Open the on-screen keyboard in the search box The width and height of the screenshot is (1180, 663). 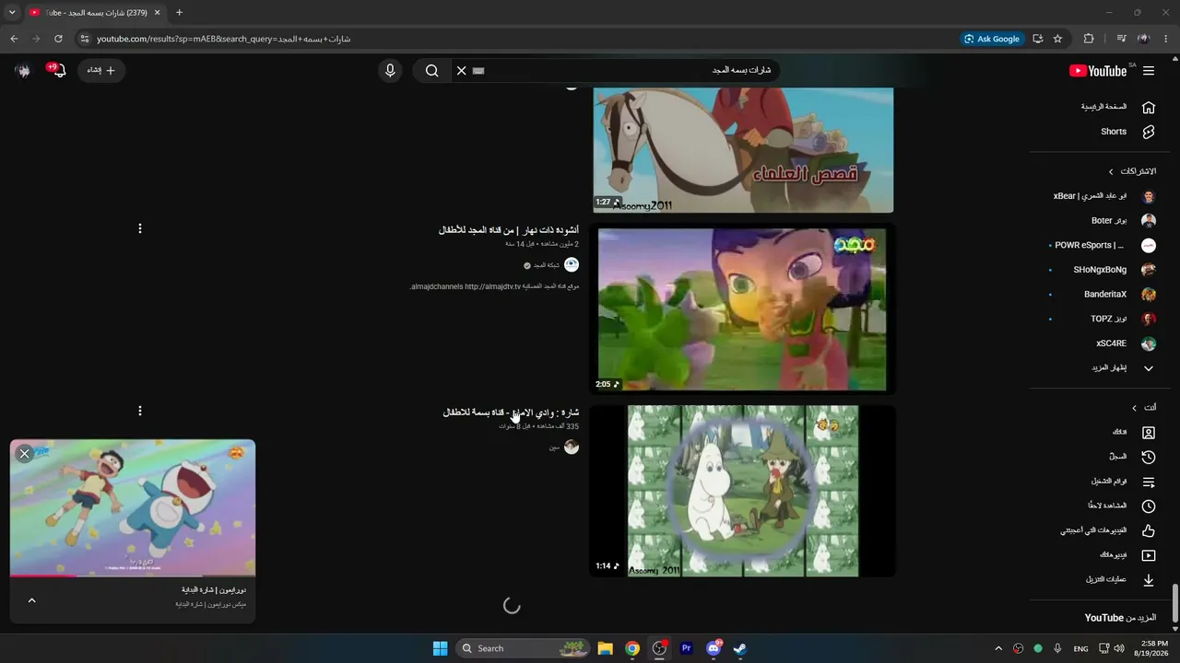coord(478,71)
